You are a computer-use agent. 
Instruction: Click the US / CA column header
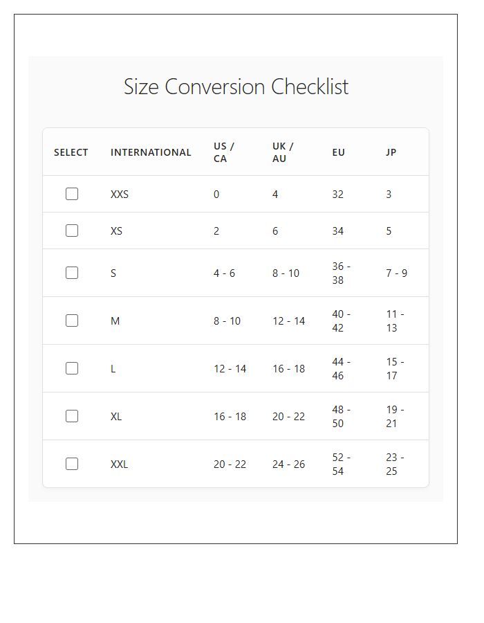tap(224, 152)
